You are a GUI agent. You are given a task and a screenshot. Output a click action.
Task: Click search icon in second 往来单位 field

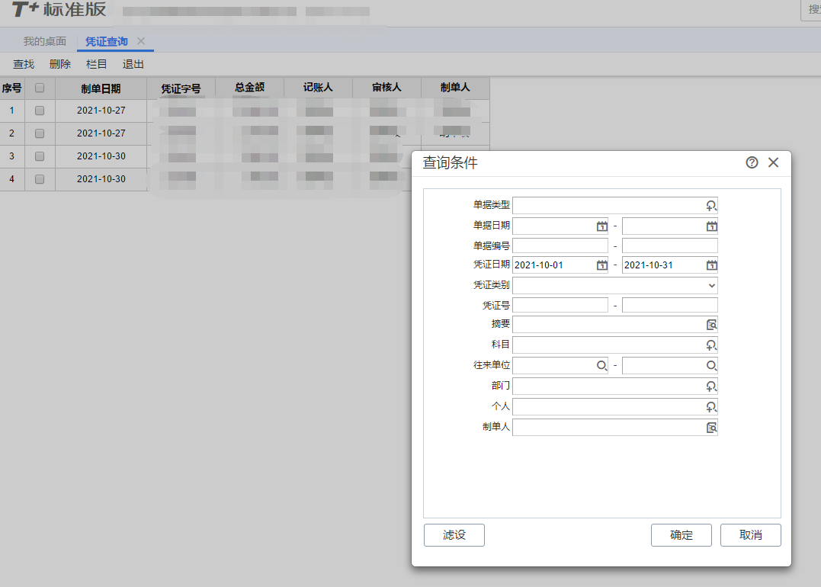pyautogui.click(x=711, y=365)
